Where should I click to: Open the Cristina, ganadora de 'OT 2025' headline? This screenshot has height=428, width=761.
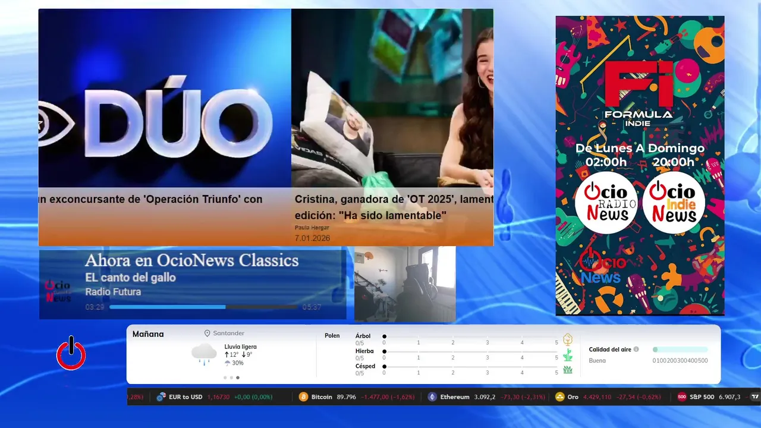click(394, 207)
